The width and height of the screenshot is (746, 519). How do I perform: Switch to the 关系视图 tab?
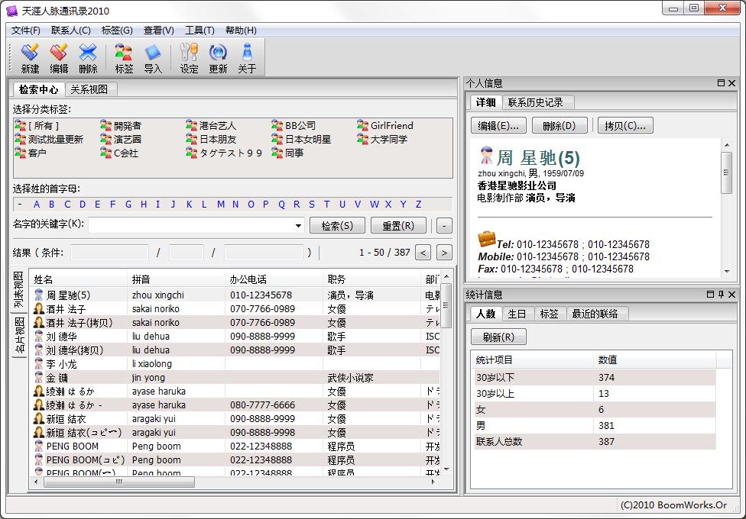(x=89, y=89)
